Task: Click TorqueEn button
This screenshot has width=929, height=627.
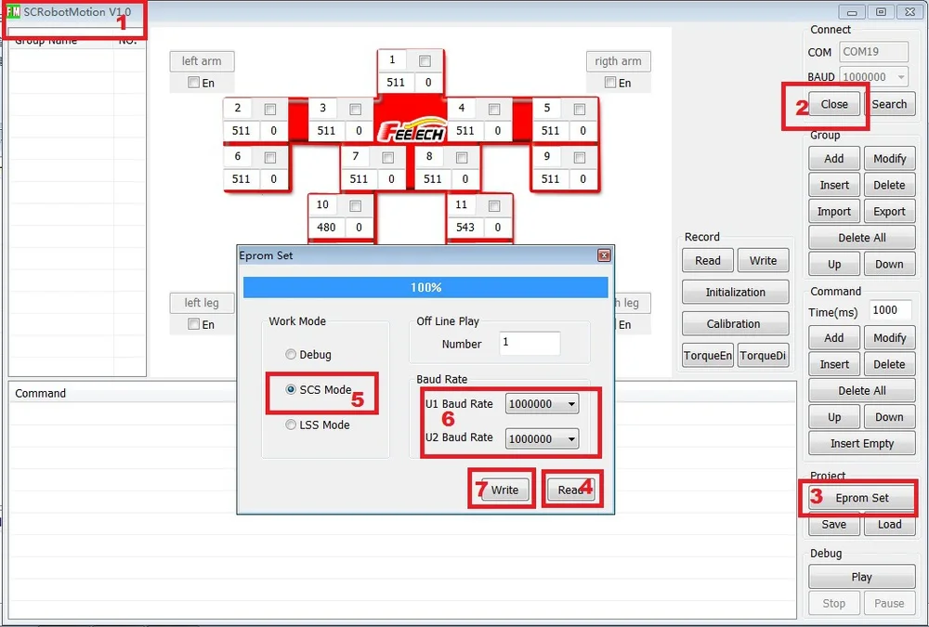Action: point(708,356)
